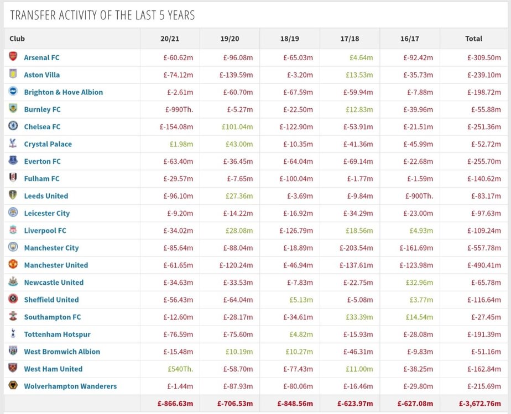Click the Leicester City crest icon
511x414 pixels.
(x=13, y=212)
